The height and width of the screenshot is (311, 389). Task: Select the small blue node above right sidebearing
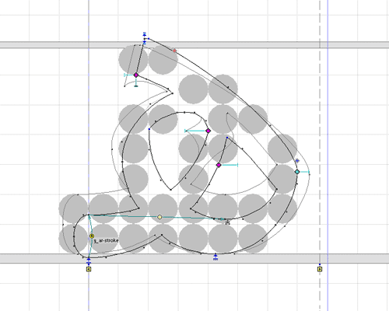point(320,264)
